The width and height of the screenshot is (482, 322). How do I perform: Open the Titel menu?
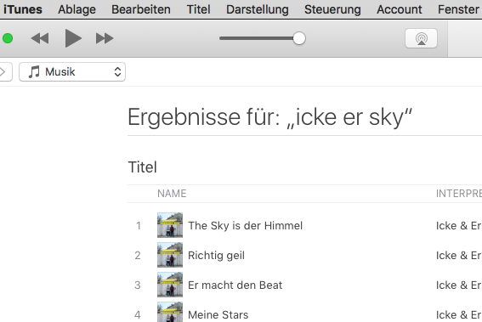point(198,9)
